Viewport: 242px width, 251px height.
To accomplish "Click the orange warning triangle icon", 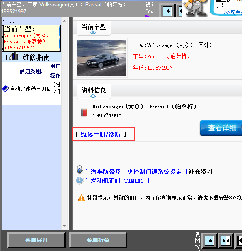I will [x=81, y=198].
